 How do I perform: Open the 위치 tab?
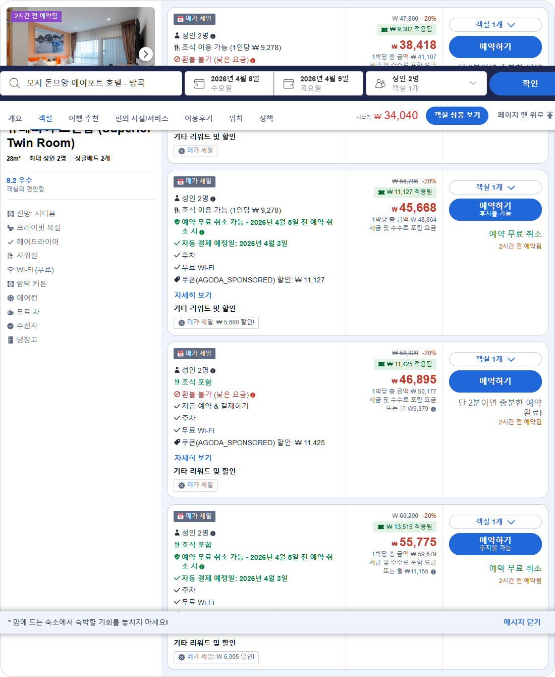(x=236, y=118)
